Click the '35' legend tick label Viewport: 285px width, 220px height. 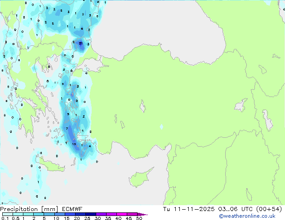tap(108, 218)
